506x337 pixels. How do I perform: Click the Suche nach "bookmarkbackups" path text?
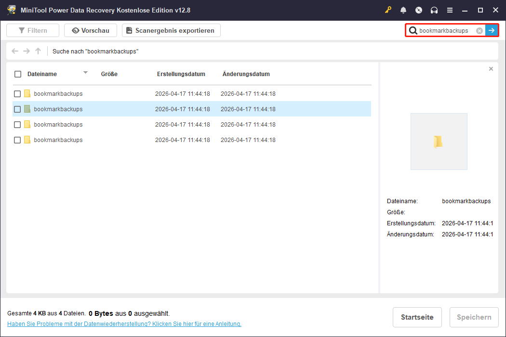point(95,52)
